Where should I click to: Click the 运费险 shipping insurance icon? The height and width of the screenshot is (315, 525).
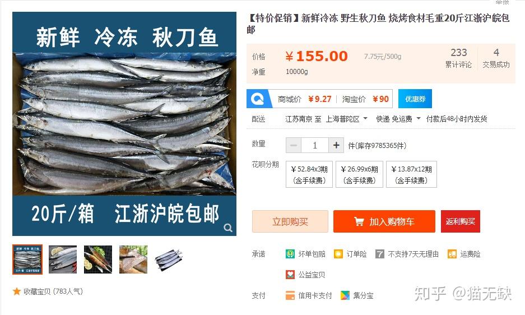(x=452, y=254)
